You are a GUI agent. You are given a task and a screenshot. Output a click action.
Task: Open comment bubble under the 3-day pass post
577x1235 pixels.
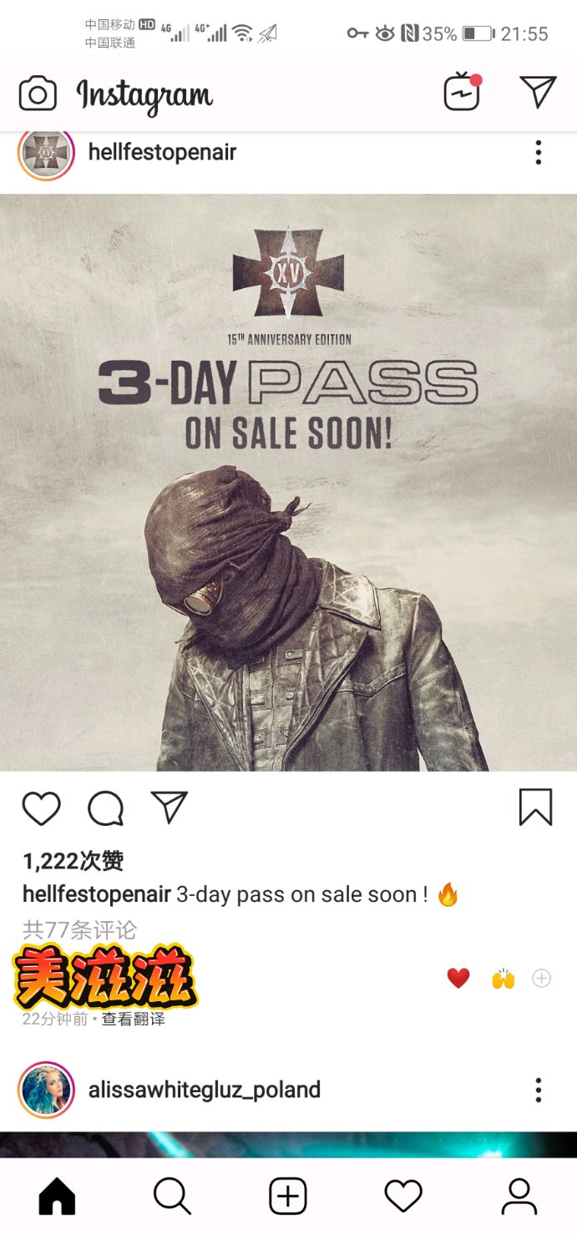point(106,808)
